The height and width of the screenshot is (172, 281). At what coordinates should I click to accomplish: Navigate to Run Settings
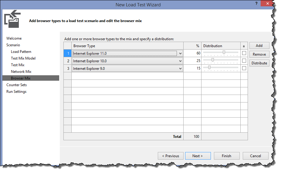point(16,92)
